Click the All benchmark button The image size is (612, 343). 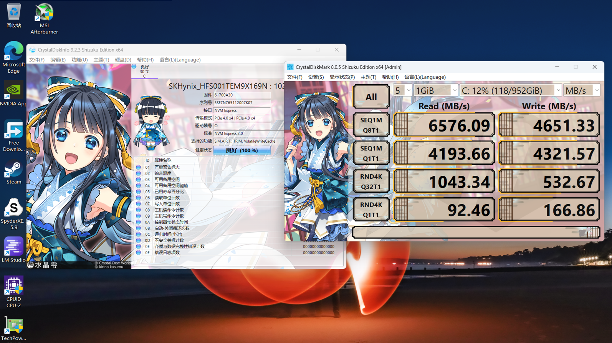(x=371, y=97)
